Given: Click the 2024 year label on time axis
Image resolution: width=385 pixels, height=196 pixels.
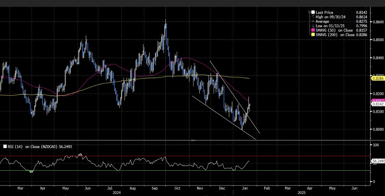Looking at the screenshot, I should click(x=116, y=193).
